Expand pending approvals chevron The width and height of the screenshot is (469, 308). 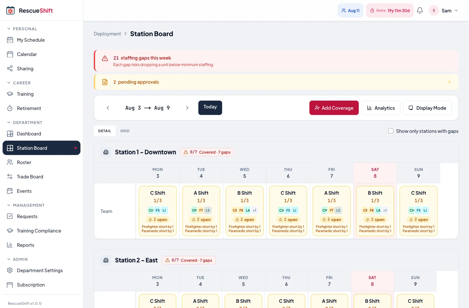449,82
